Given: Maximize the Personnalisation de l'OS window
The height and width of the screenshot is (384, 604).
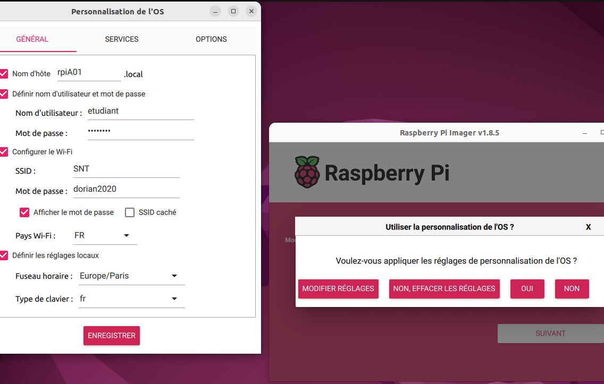Looking at the screenshot, I should point(233,11).
